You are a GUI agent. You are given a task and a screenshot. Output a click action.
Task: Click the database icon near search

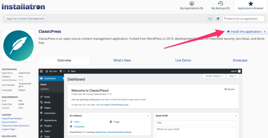coord(210,18)
